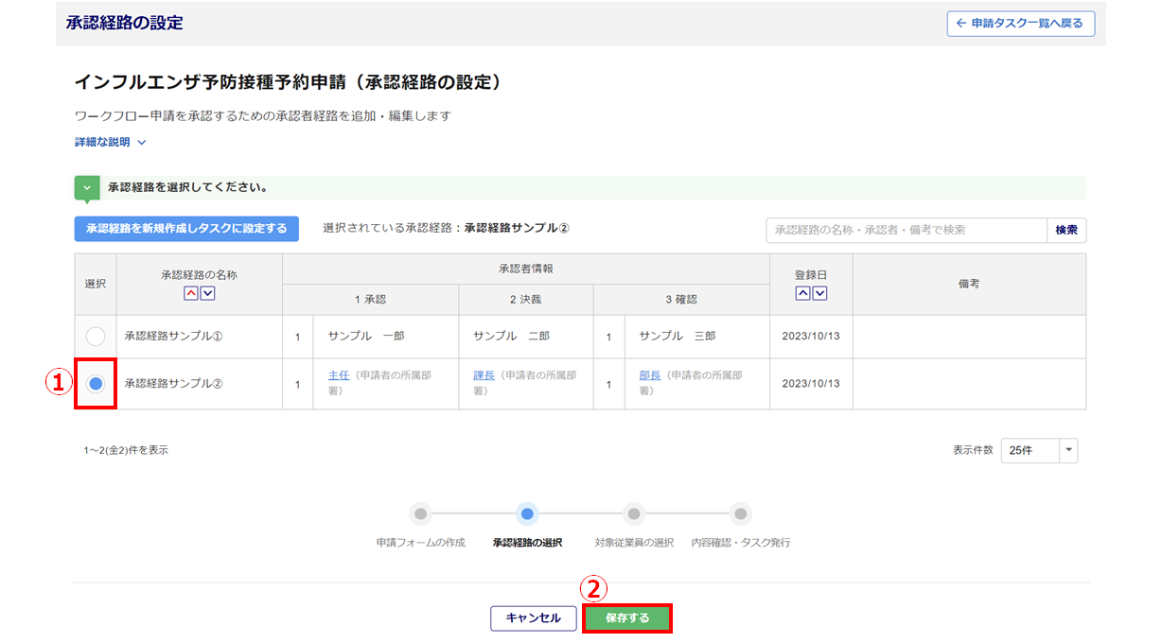
Task: Select the 承認経路サンプル② radio button
Action: point(96,383)
